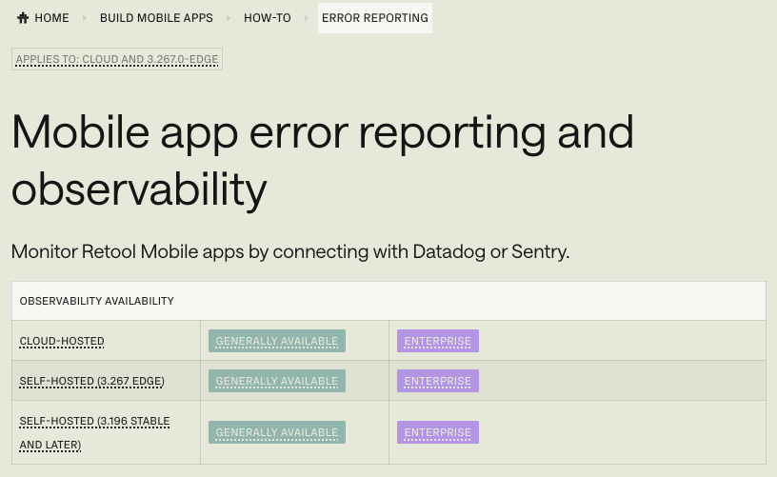Click the CLOUD-HOSTED label
Viewport: 777px width, 477px height.
pos(62,341)
